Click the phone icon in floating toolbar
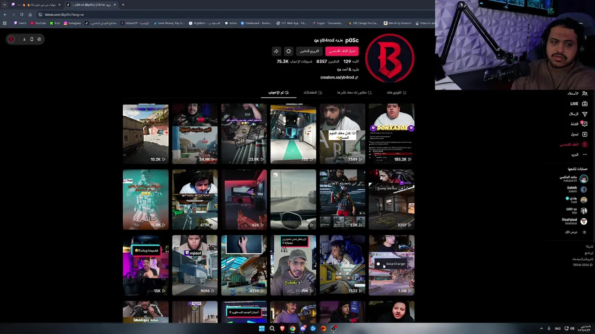The width and height of the screenshot is (595, 334). [32, 39]
